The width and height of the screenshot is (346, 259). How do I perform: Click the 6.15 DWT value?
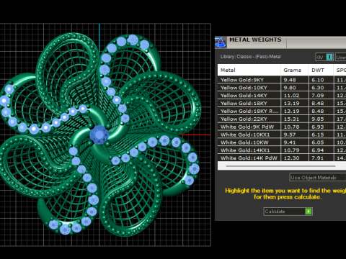click(x=318, y=135)
